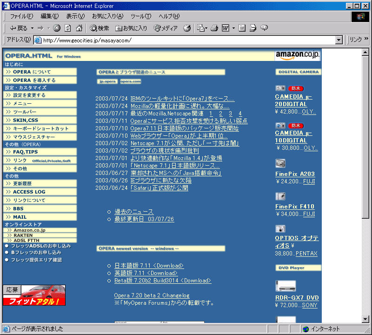Open the Search (検索) toolbar button
372x335 pixels.
pos(100,28)
